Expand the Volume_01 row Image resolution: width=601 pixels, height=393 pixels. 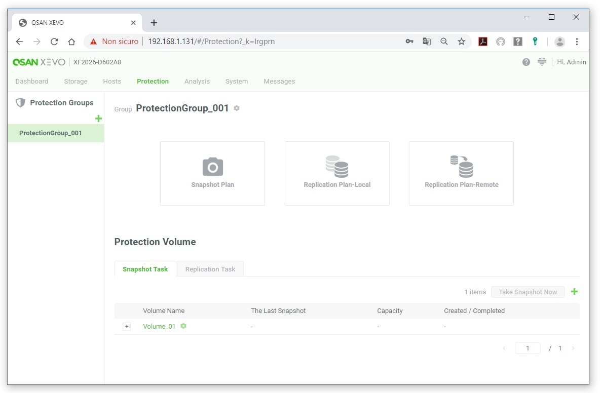point(127,327)
